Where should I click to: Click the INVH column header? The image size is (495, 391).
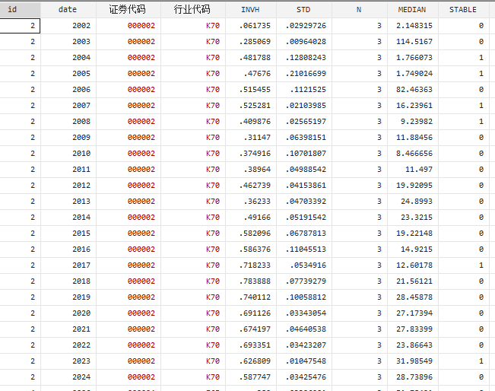pos(250,10)
